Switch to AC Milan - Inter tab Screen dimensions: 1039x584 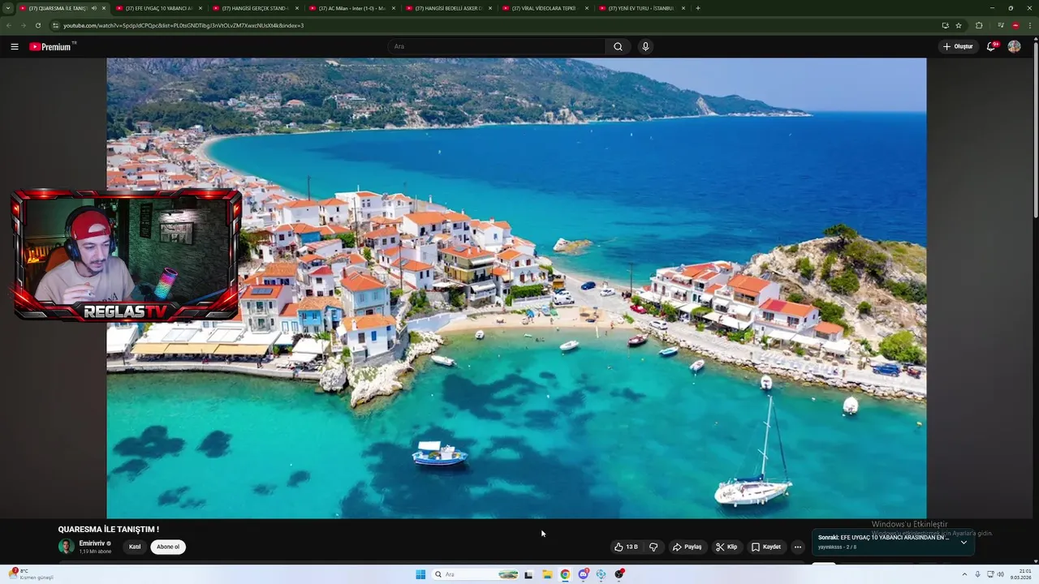351,8
